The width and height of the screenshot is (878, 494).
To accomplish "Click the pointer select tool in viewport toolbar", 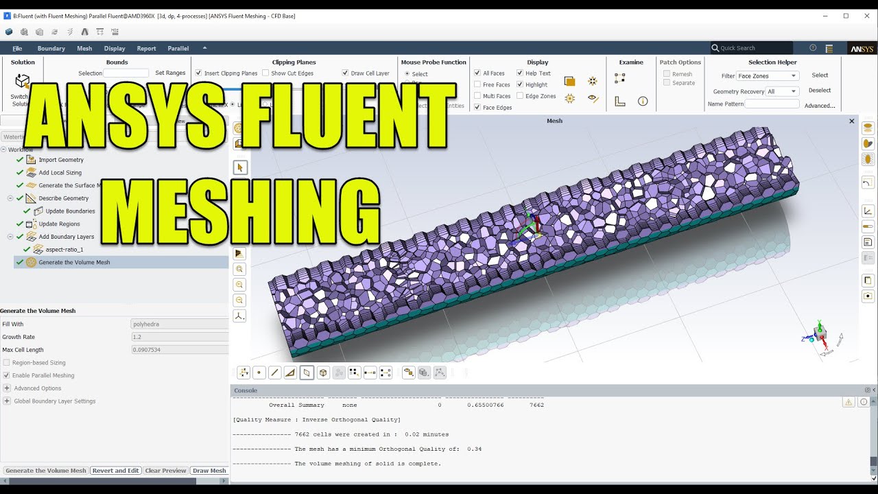I will [x=239, y=167].
